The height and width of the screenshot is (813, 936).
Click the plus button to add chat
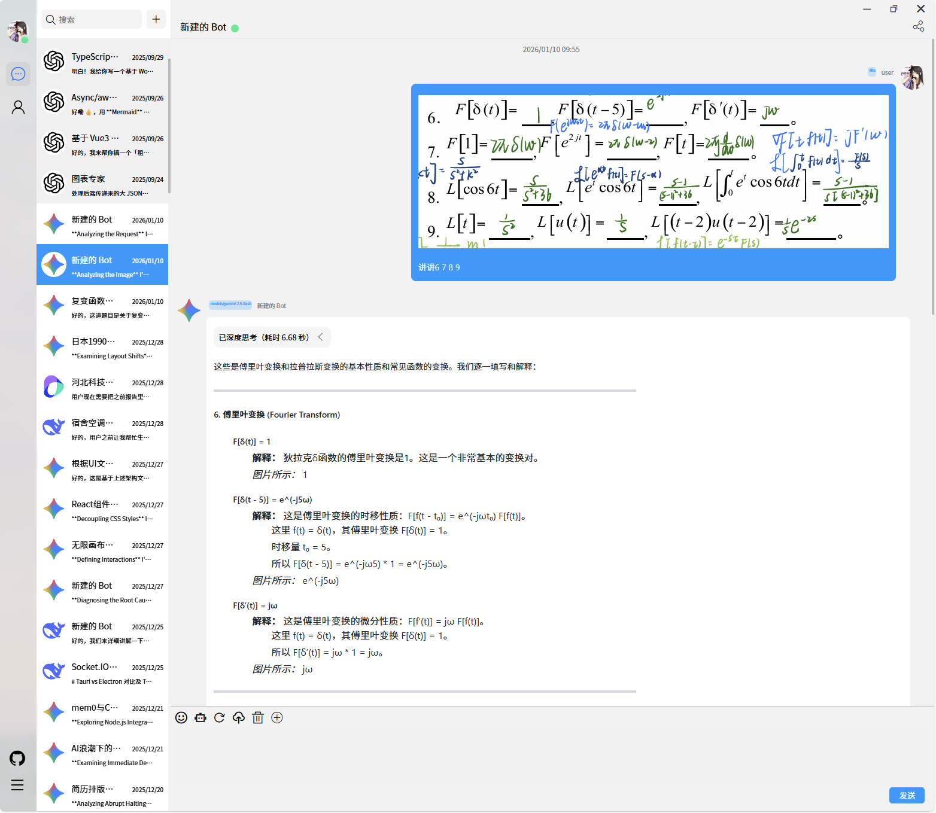click(x=156, y=19)
